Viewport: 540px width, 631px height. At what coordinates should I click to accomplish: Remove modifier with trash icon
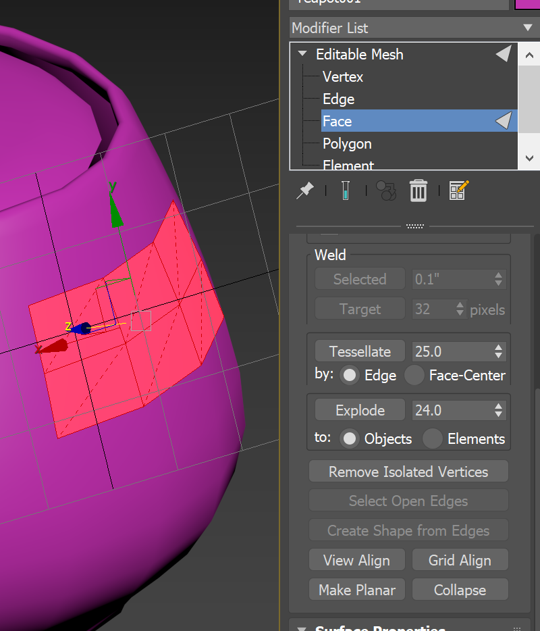pyautogui.click(x=418, y=191)
